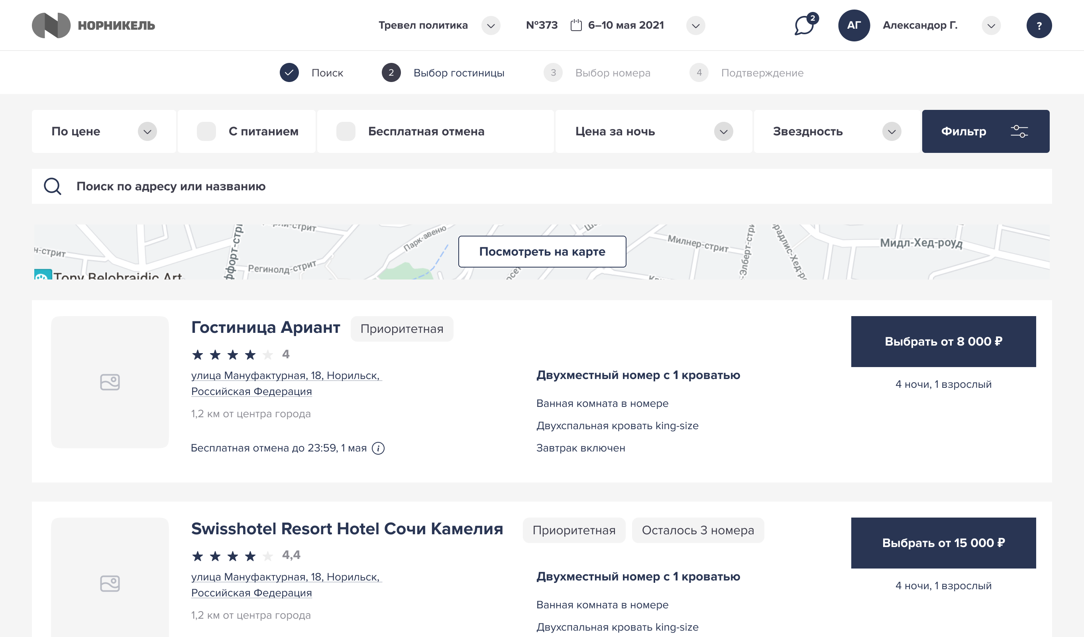Click the free cancellation info icon
This screenshot has height=637, width=1084.
click(x=378, y=448)
